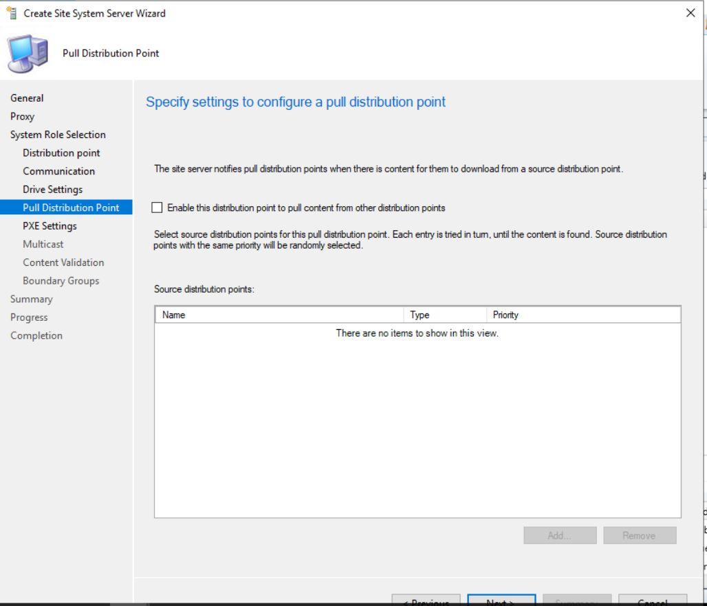Open the Proxy step in sidebar
Image resolution: width=707 pixels, height=606 pixels.
point(22,117)
